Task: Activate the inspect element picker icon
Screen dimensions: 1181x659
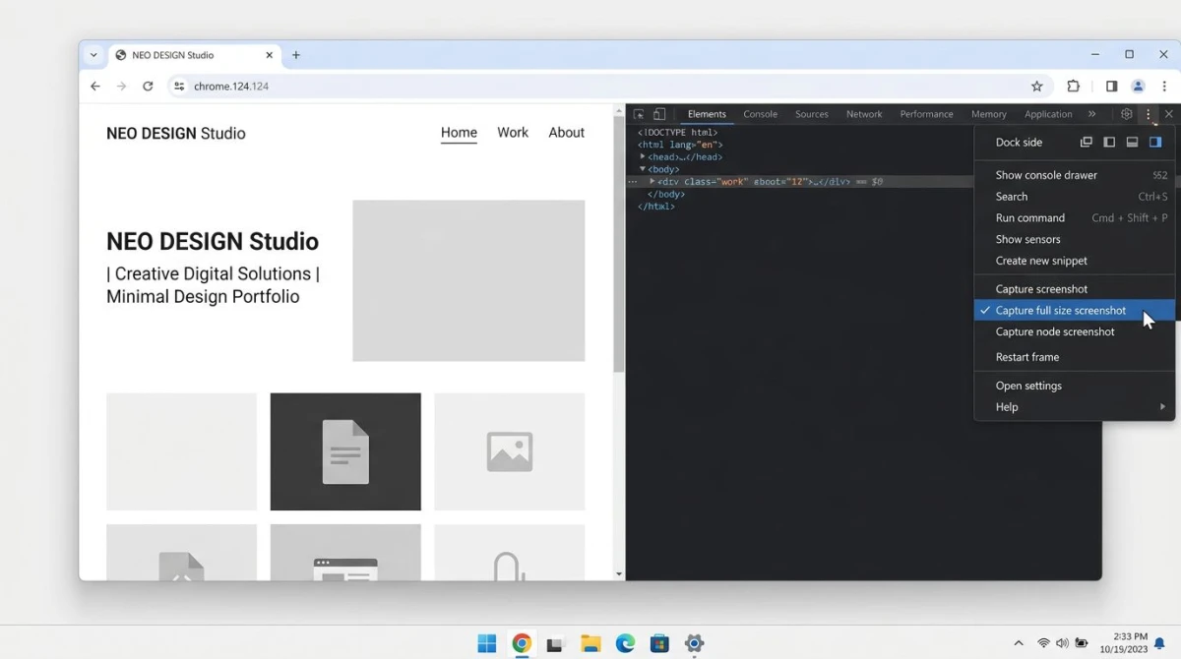Action: pos(639,114)
